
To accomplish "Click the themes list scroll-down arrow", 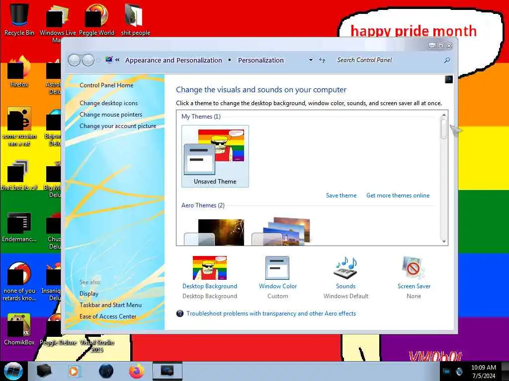I will [x=444, y=242].
